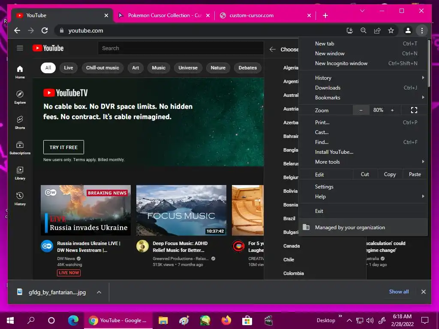Select the Chill-out music filter chip
This screenshot has height=329, width=439.
point(102,68)
